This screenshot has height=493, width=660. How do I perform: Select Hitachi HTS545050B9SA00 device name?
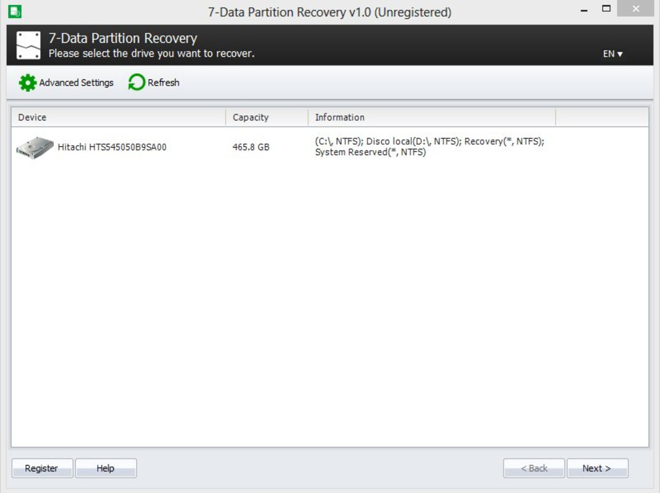pyautogui.click(x=112, y=147)
